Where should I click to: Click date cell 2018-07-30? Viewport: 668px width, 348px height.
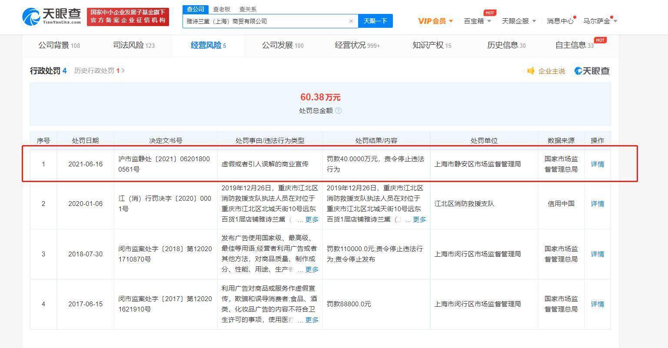pos(86,254)
